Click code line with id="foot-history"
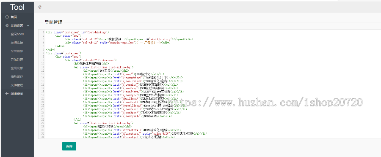Viewport: 381px width, 157px height. (x=77, y=32)
